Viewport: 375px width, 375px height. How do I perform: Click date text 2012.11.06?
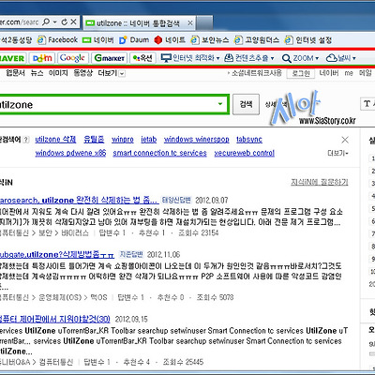click(164, 255)
